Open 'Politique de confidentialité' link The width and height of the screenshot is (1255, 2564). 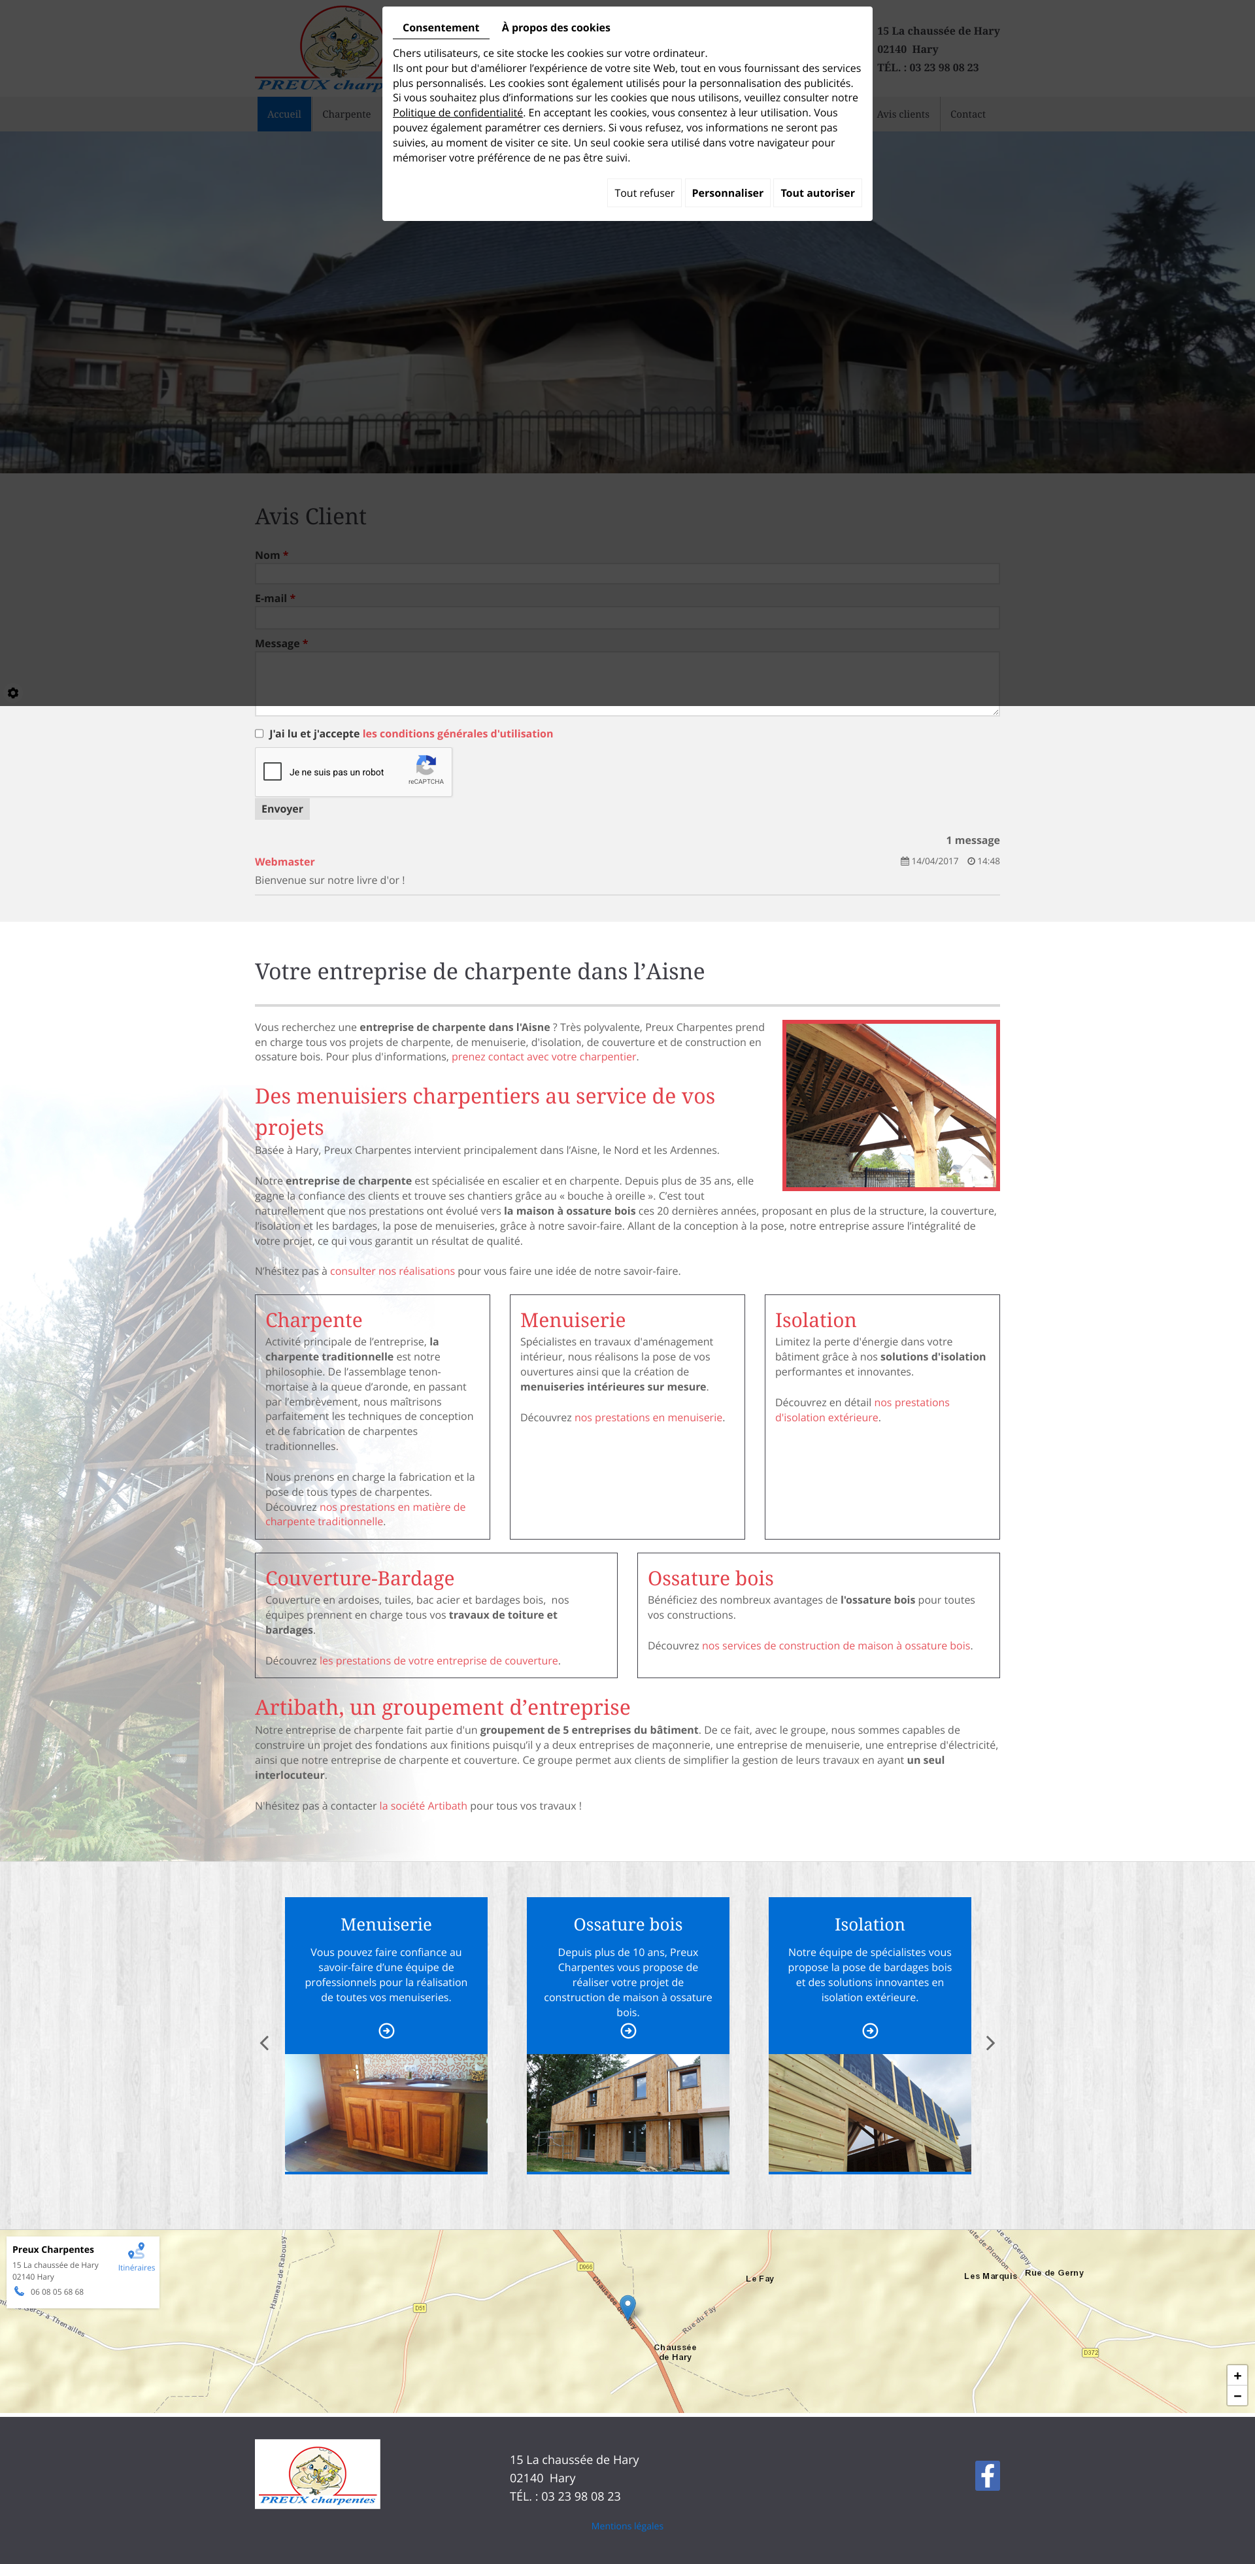tap(458, 112)
